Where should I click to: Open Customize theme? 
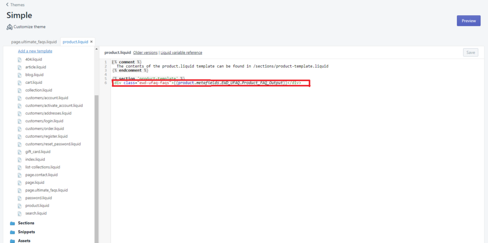click(x=29, y=27)
